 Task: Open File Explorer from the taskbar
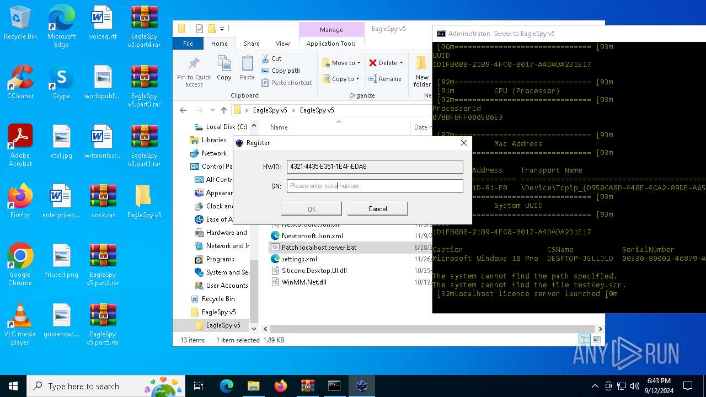(x=253, y=386)
